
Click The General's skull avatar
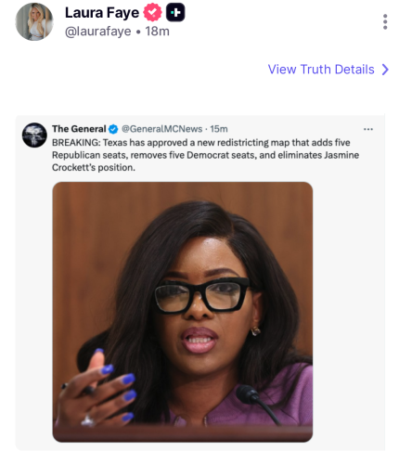point(34,135)
